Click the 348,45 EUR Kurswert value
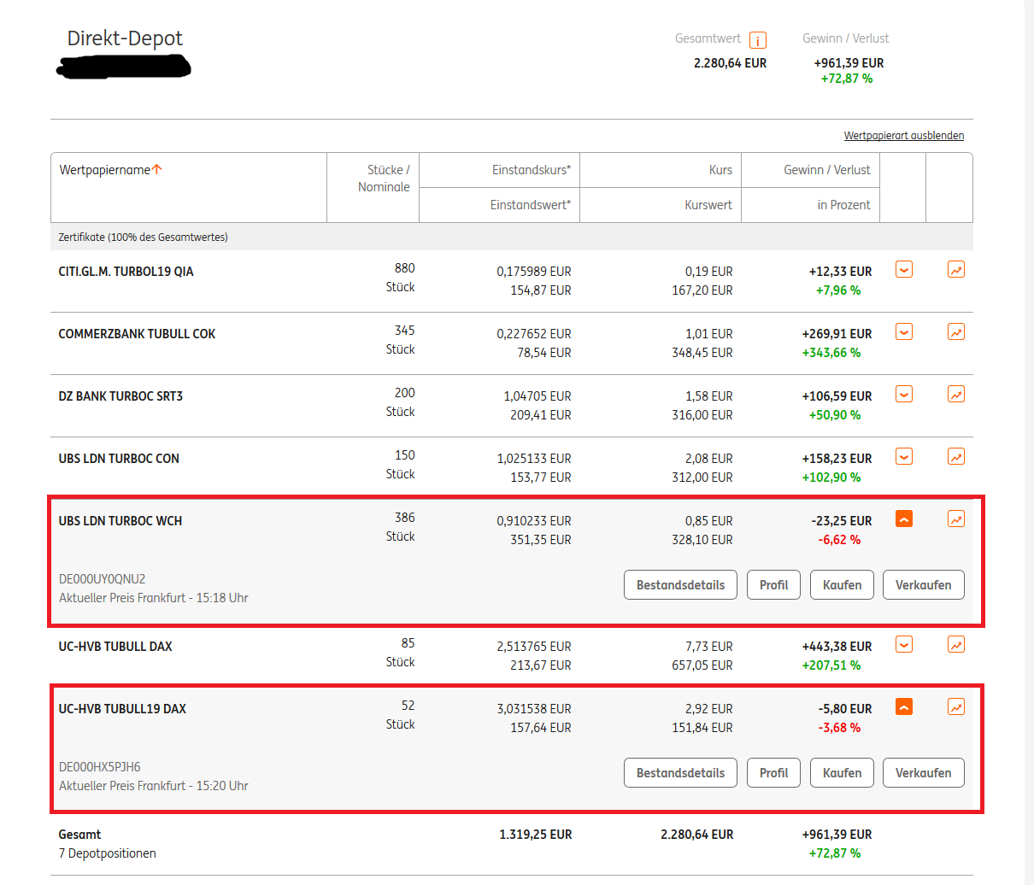Viewport: 1034px width, 885px height. pyautogui.click(x=702, y=353)
